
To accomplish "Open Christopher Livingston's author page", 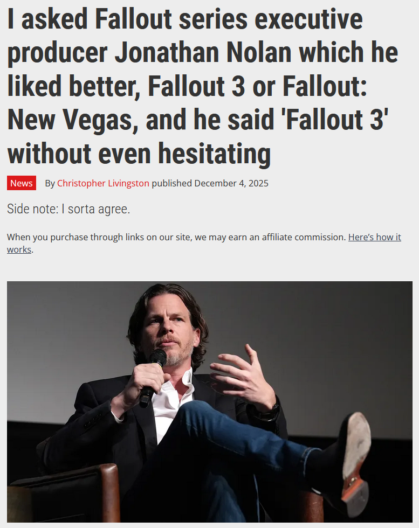I will click(103, 183).
